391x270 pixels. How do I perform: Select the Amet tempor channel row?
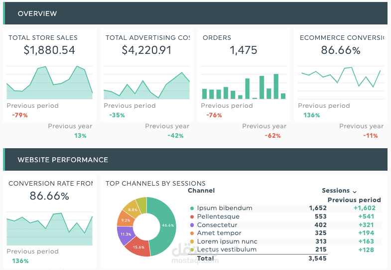click(x=284, y=233)
